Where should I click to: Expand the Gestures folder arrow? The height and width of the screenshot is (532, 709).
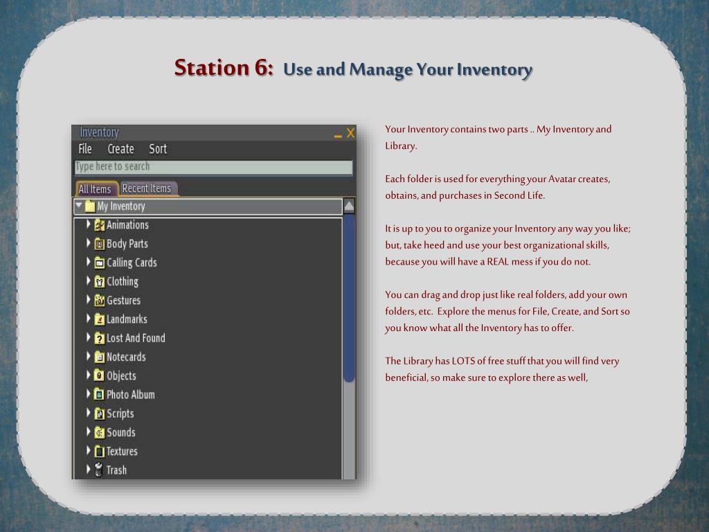click(89, 299)
